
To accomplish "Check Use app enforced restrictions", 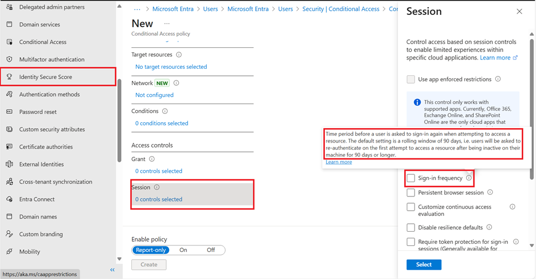I will (x=411, y=79).
